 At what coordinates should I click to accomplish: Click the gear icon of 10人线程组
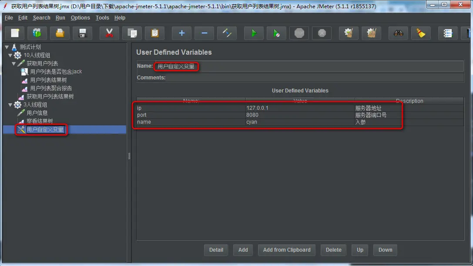(x=18, y=55)
